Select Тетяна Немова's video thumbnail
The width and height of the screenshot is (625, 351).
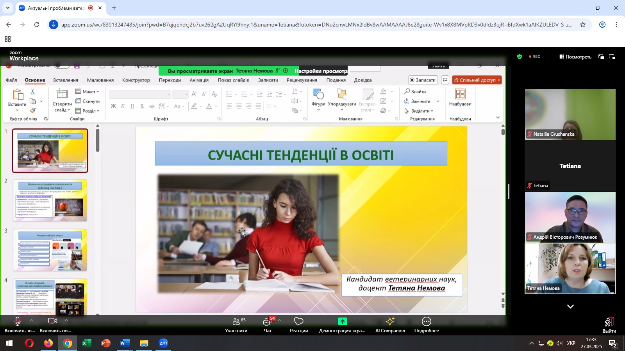pos(570,268)
